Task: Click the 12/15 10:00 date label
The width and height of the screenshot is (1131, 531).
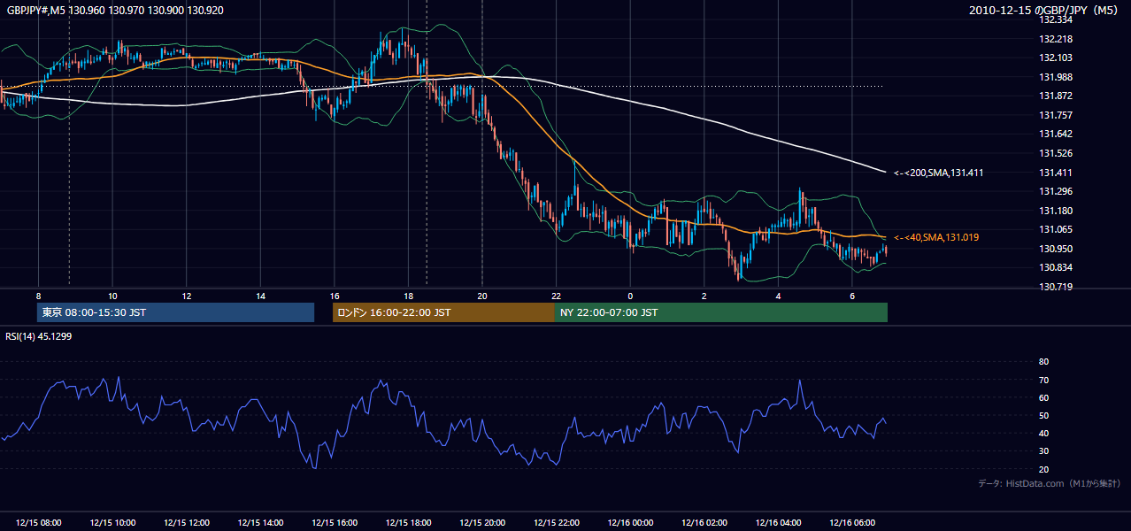Action: (x=112, y=523)
